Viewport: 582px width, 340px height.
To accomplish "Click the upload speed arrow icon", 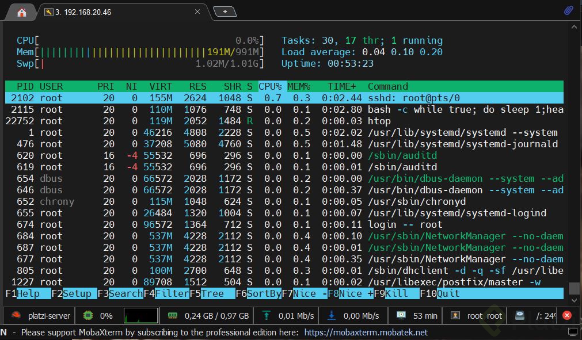I will (266, 315).
